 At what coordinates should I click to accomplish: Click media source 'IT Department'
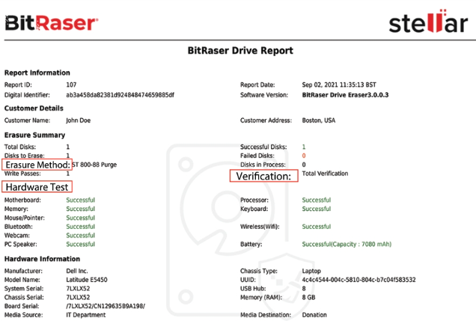[86, 315]
